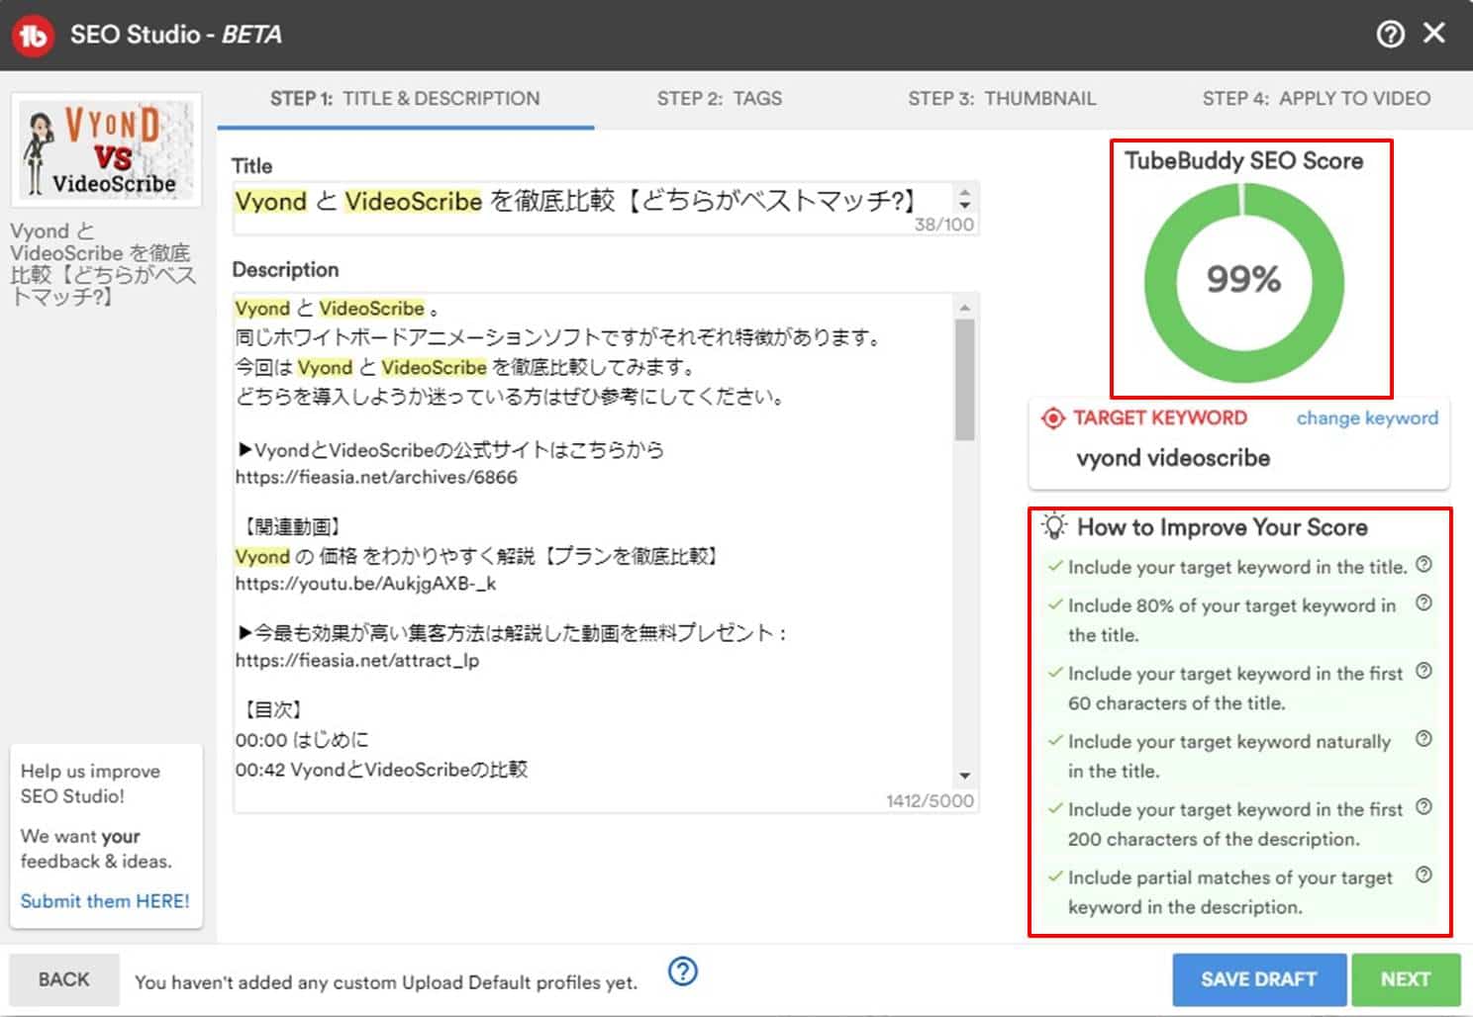Open help for 'first 200 characters of the description'
This screenshot has width=1473, height=1017.
pos(1424,806)
